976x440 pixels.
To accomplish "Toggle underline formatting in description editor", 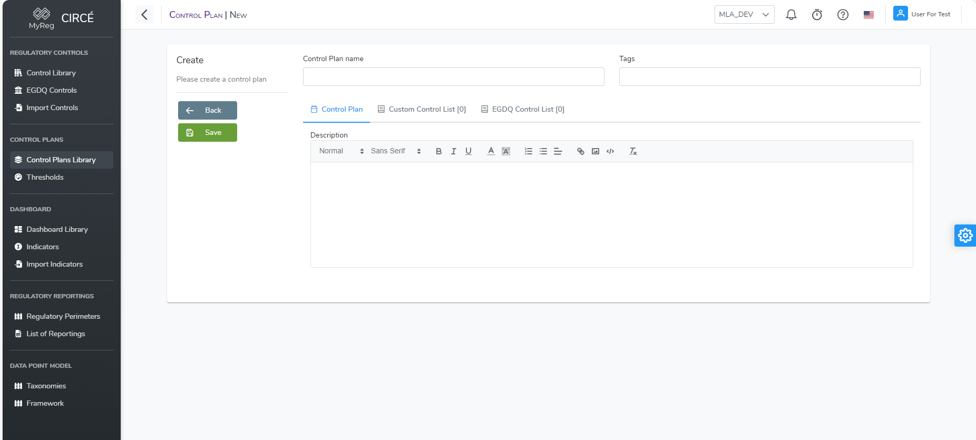I will [469, 151].
